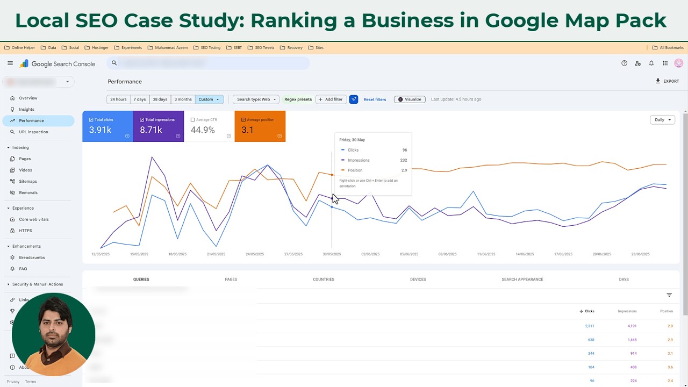
Task: Switch to the Devices tab
Action: click(418, 279)
